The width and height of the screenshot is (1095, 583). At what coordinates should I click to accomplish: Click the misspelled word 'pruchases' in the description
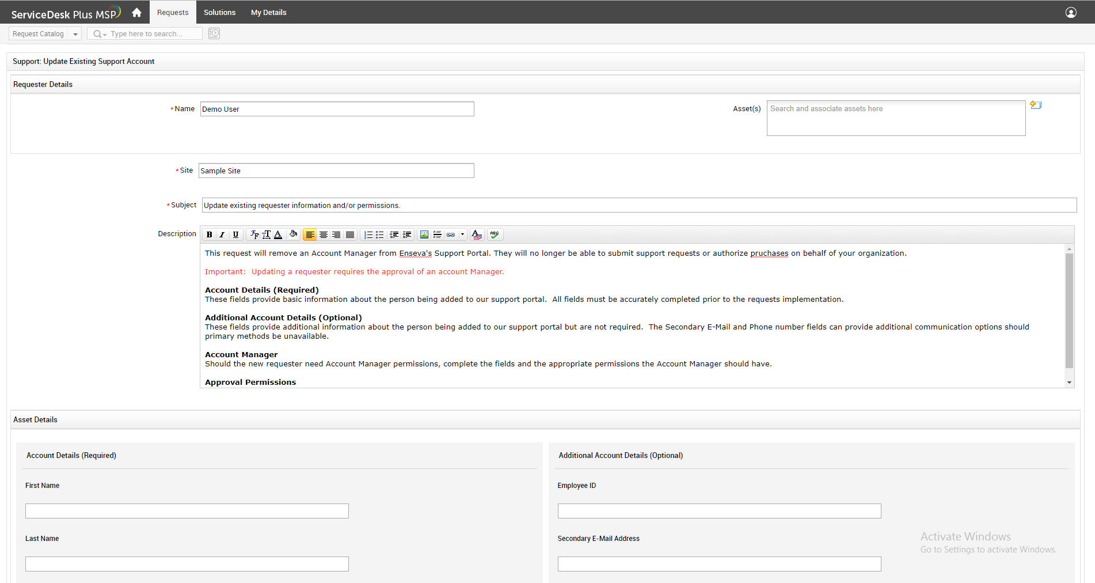click(x=769, y=253)
